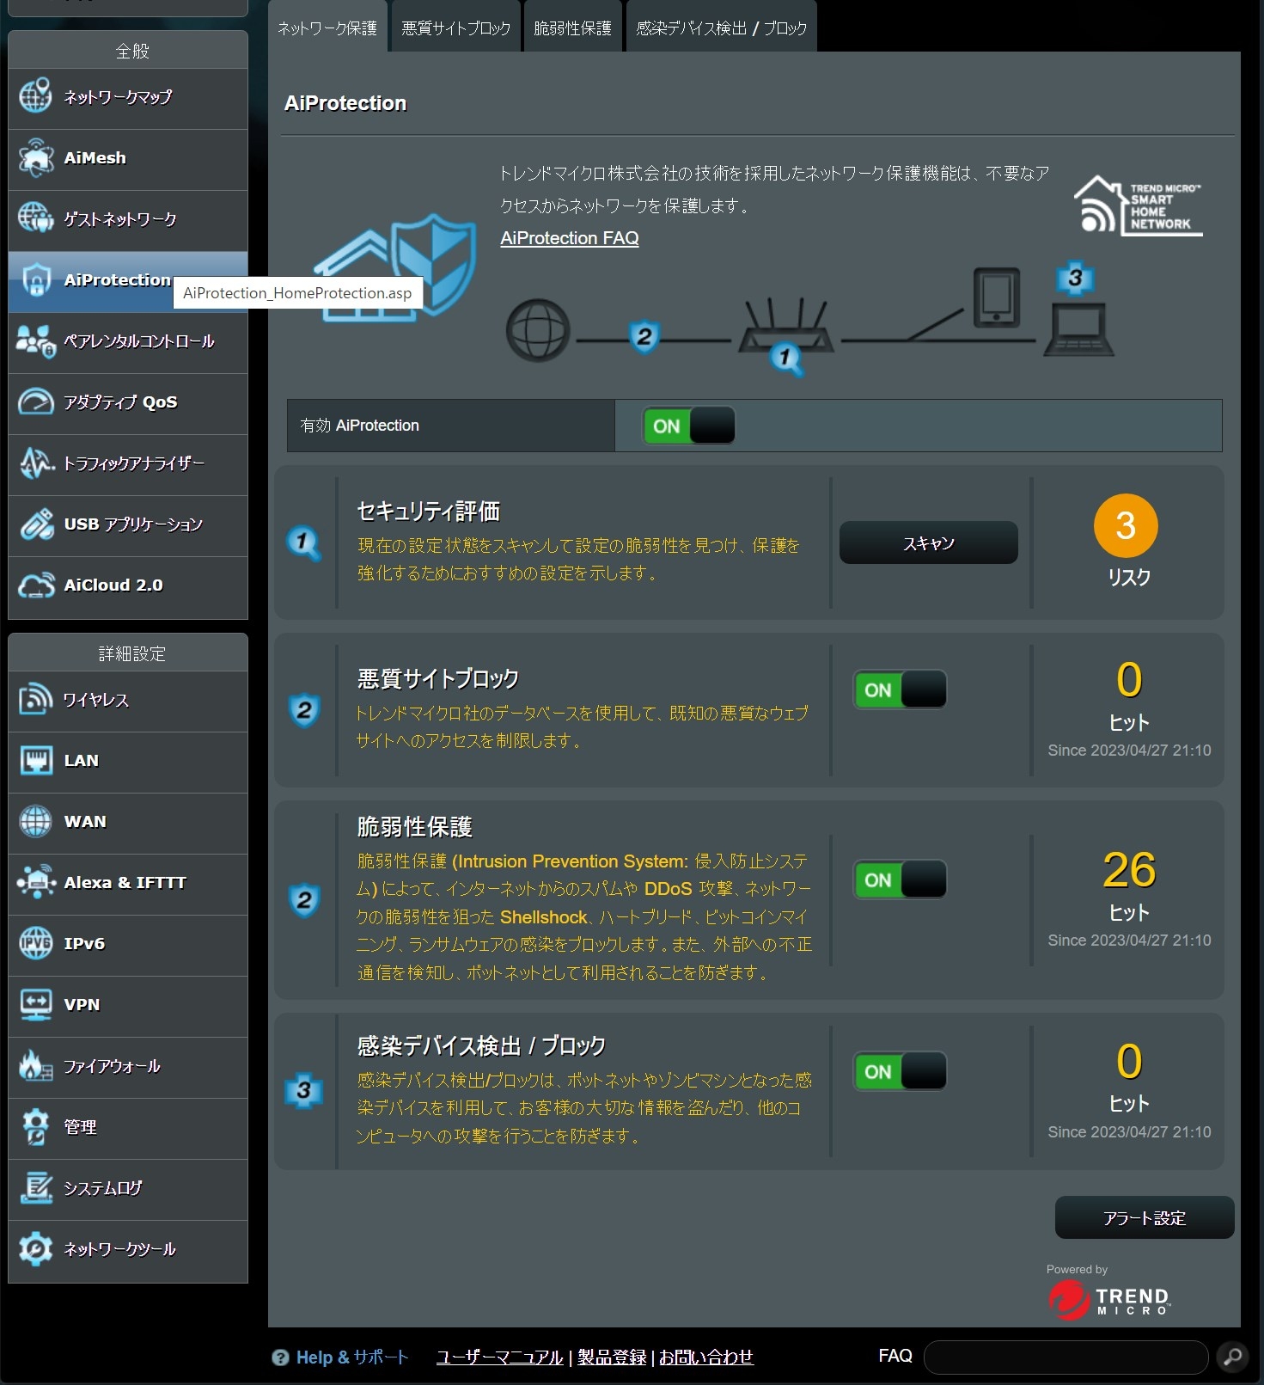Screen dimensions: 1264x1385
Task: Click the ネットワークマップ globe icon
Action: pos(35,96)
